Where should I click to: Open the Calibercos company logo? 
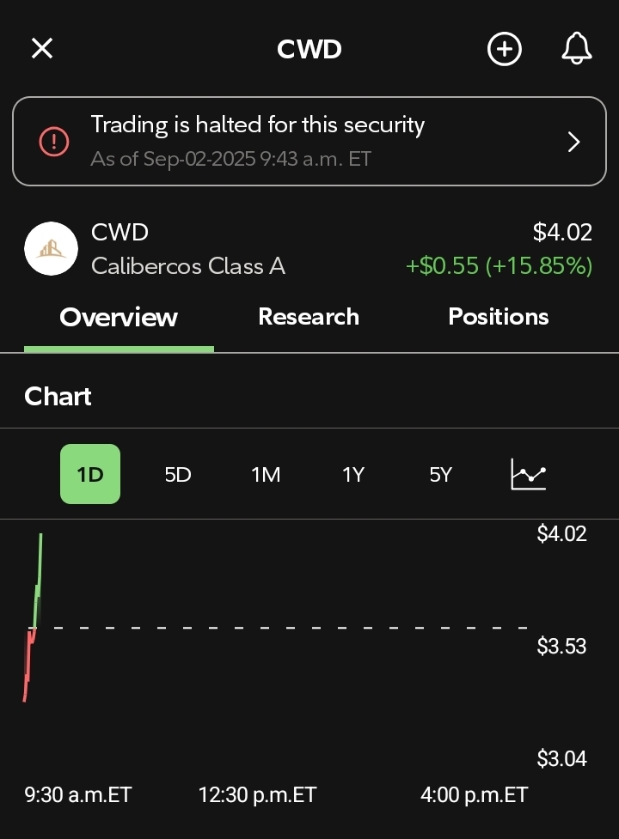(x=51, y=249)
